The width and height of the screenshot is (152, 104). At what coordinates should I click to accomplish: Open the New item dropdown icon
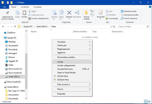92,11
